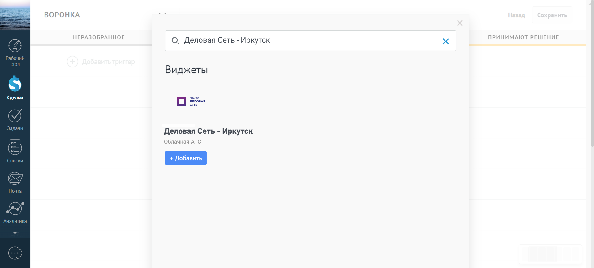The image size is (594, 268).
Task: Go to Сделки section
Action: click(x=15, y=88)
